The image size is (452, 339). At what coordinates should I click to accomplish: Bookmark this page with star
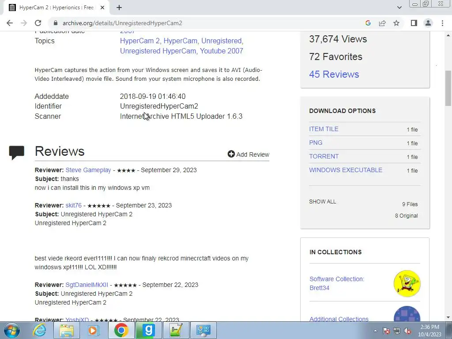(396, 23)
